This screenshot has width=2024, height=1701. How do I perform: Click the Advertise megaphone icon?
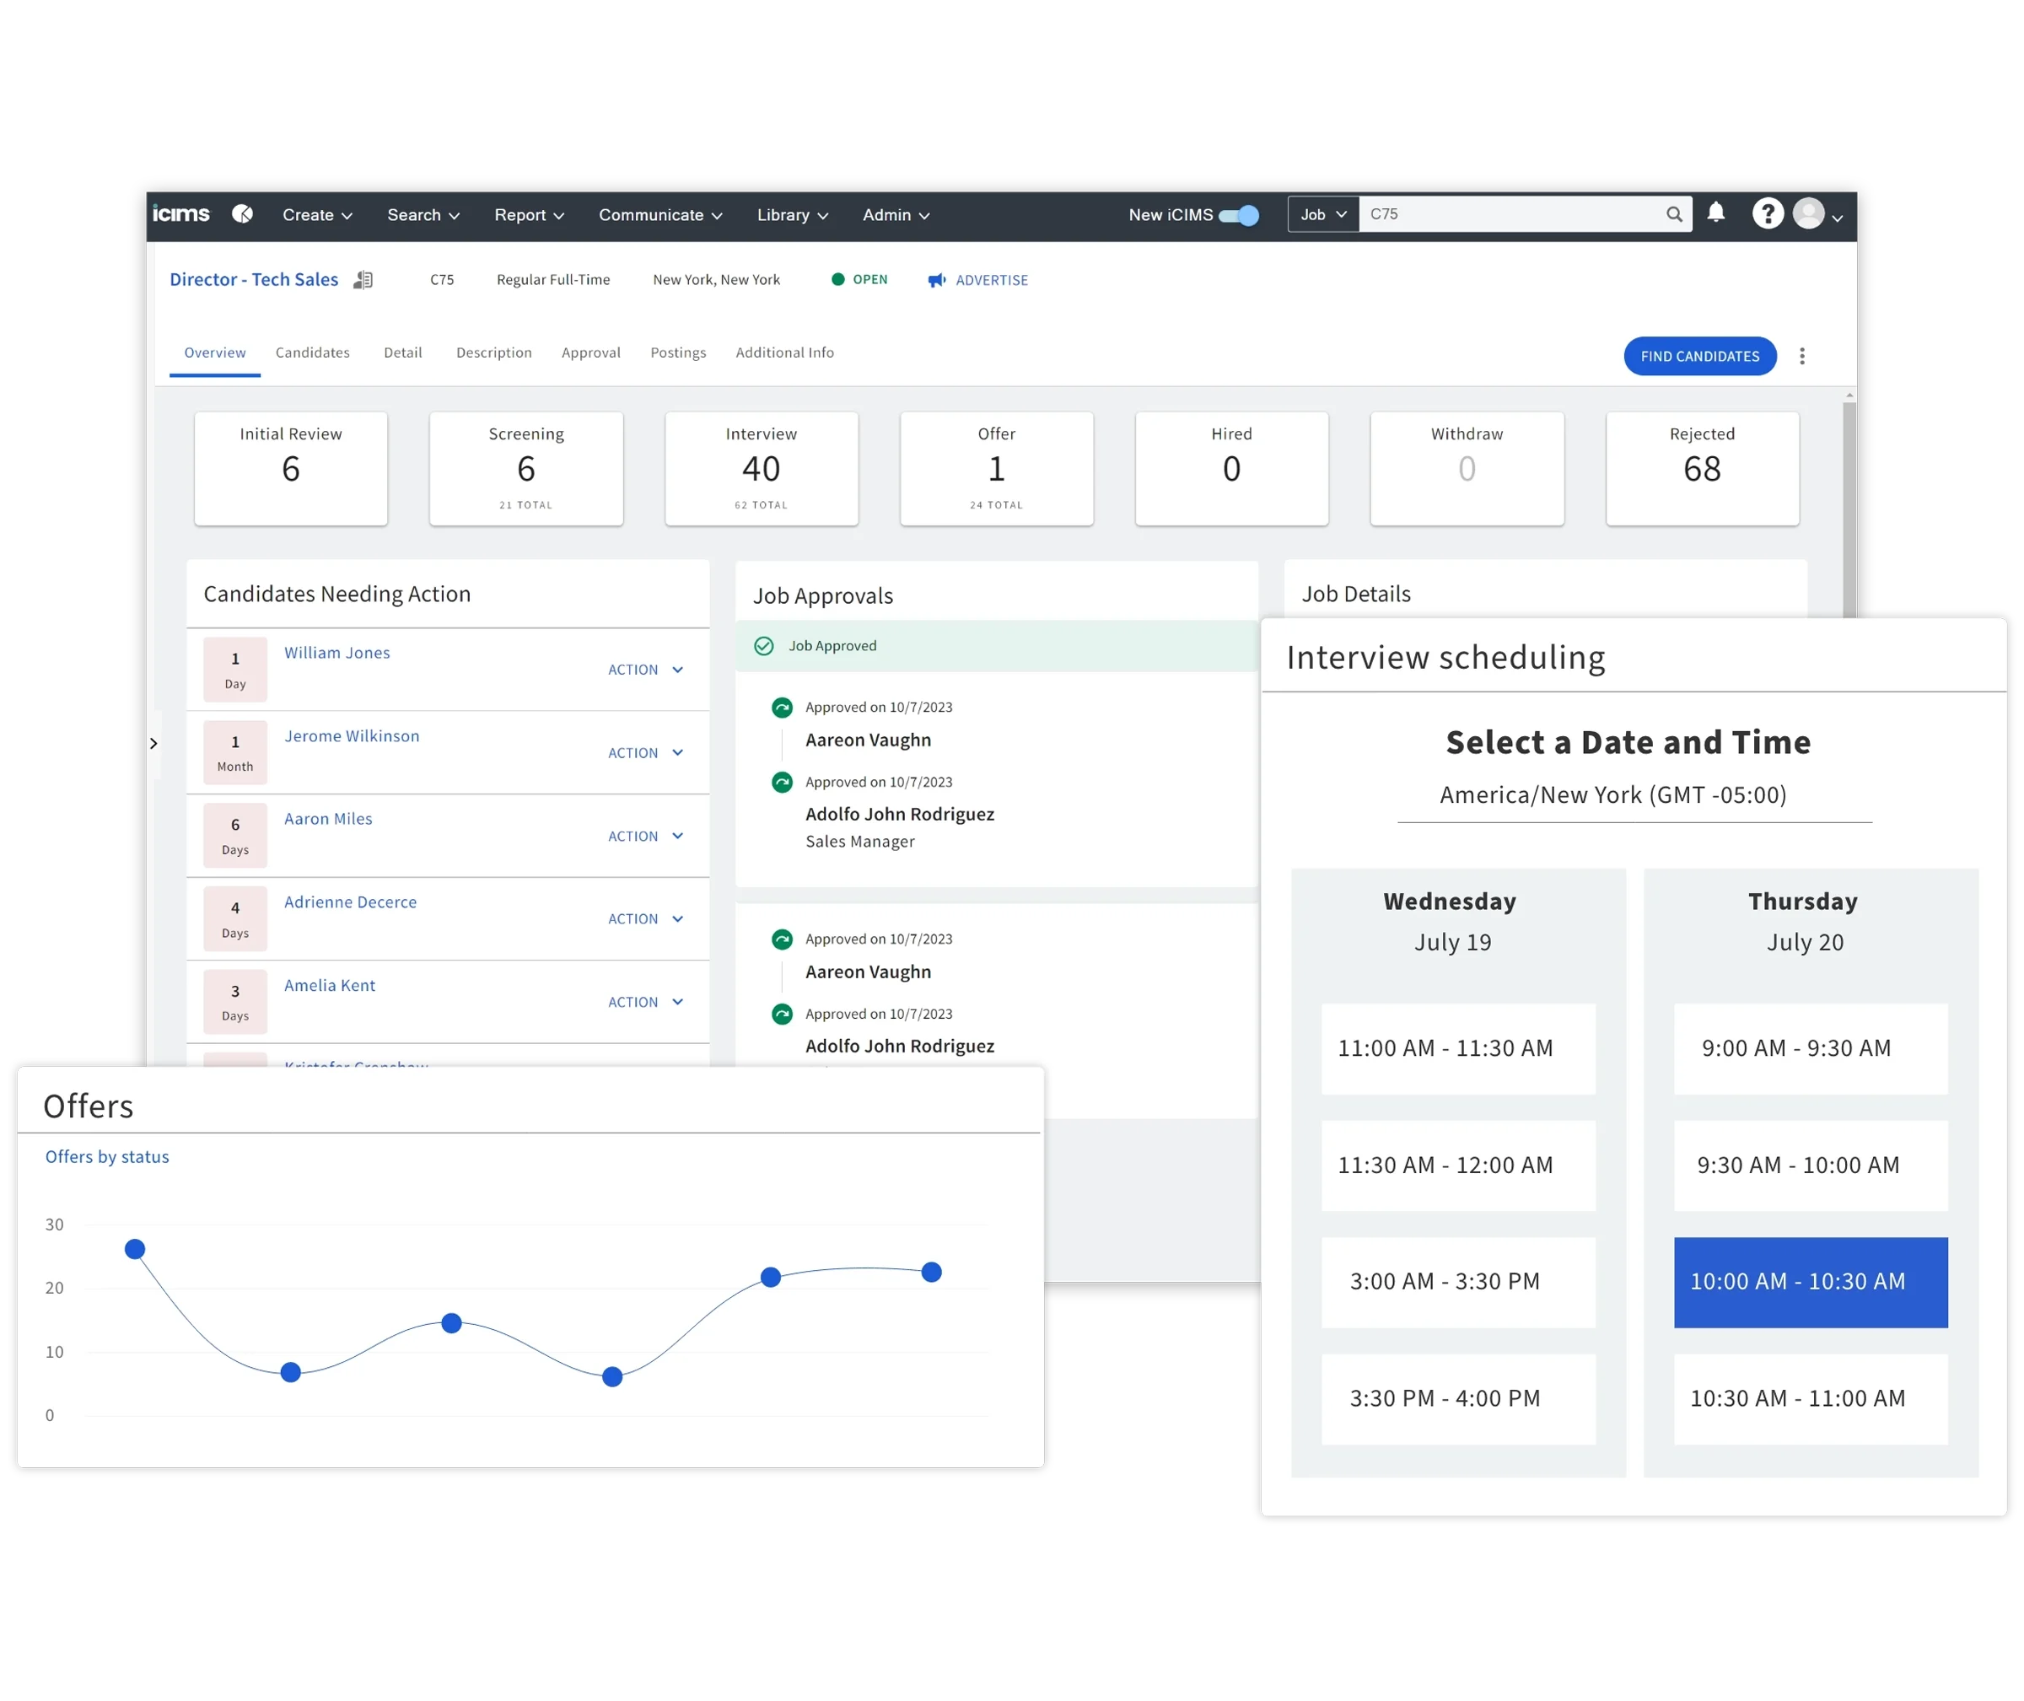(936, 281)
